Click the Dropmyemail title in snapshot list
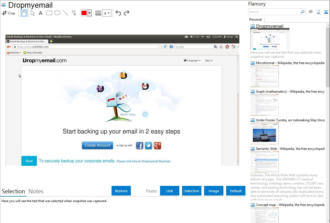The image size is (330, 223). [x=270, y=26]
